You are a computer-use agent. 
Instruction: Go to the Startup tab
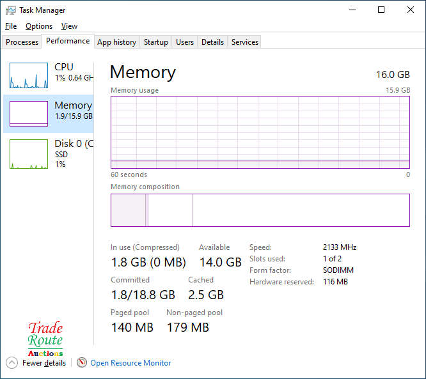tap(155, 42)
